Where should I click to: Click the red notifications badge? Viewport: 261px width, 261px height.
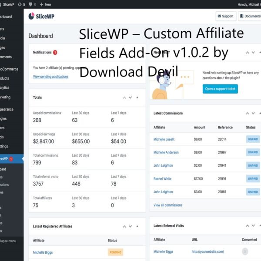pos(55,53)
